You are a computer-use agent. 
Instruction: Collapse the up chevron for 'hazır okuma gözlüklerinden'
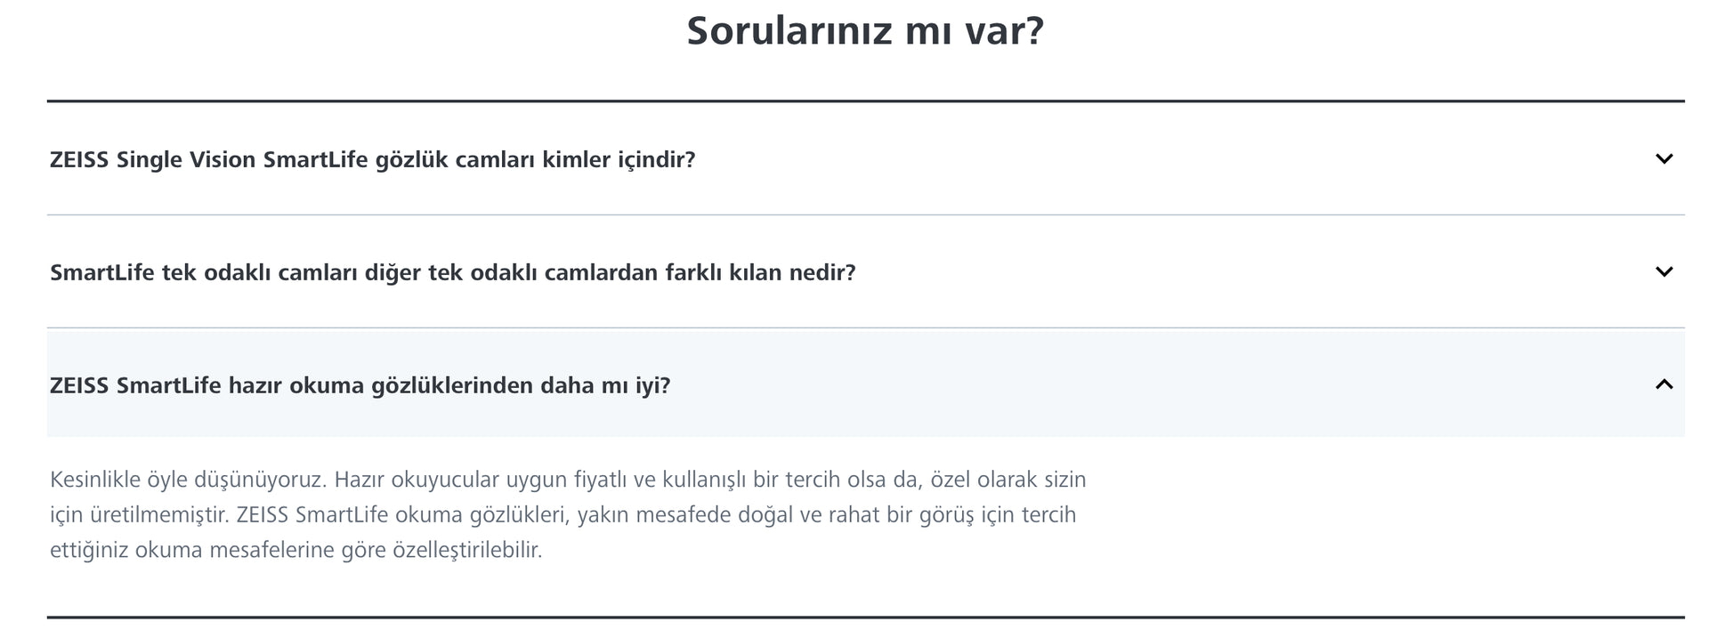point(1663,384)
